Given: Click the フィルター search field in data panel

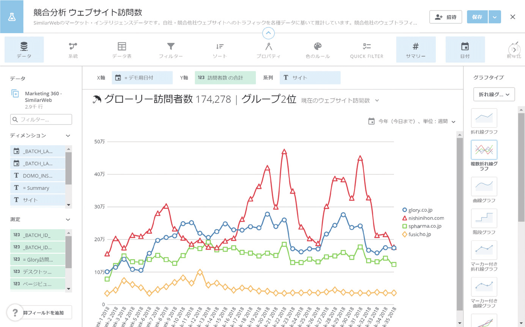Looking at the screenshot, I should (41, 119).
